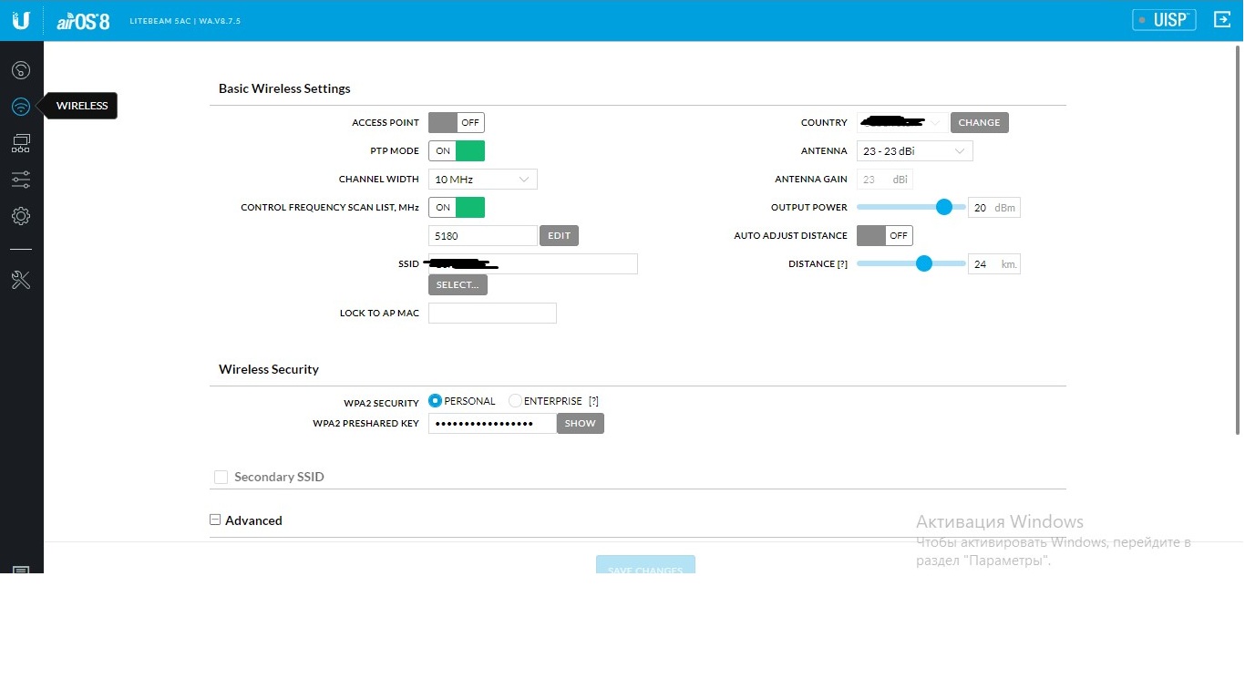Click the Select SSID button
This screenshot has height=700, width=1245.
[458, 285]
